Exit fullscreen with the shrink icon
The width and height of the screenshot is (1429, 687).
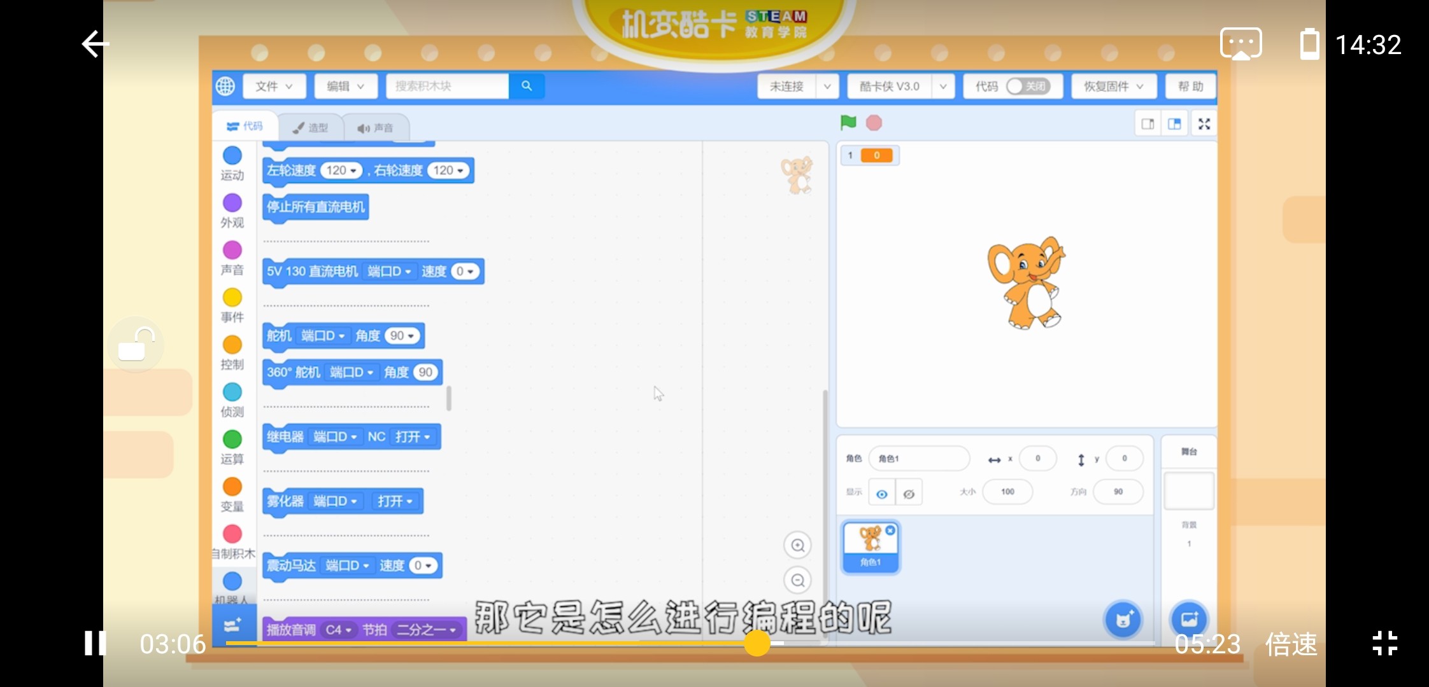[1385, 643]
